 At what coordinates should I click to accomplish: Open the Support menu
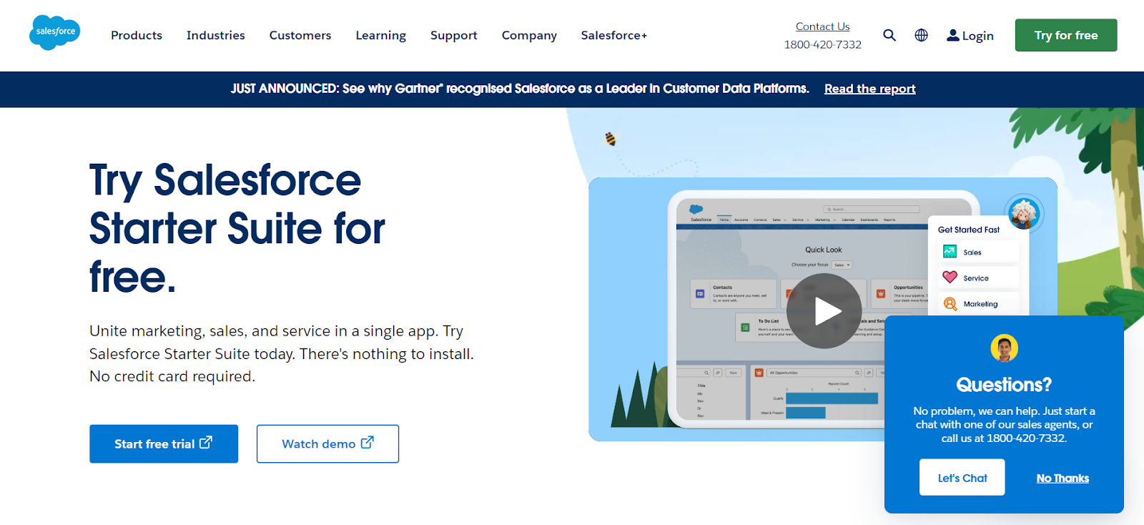pos(454,36)
